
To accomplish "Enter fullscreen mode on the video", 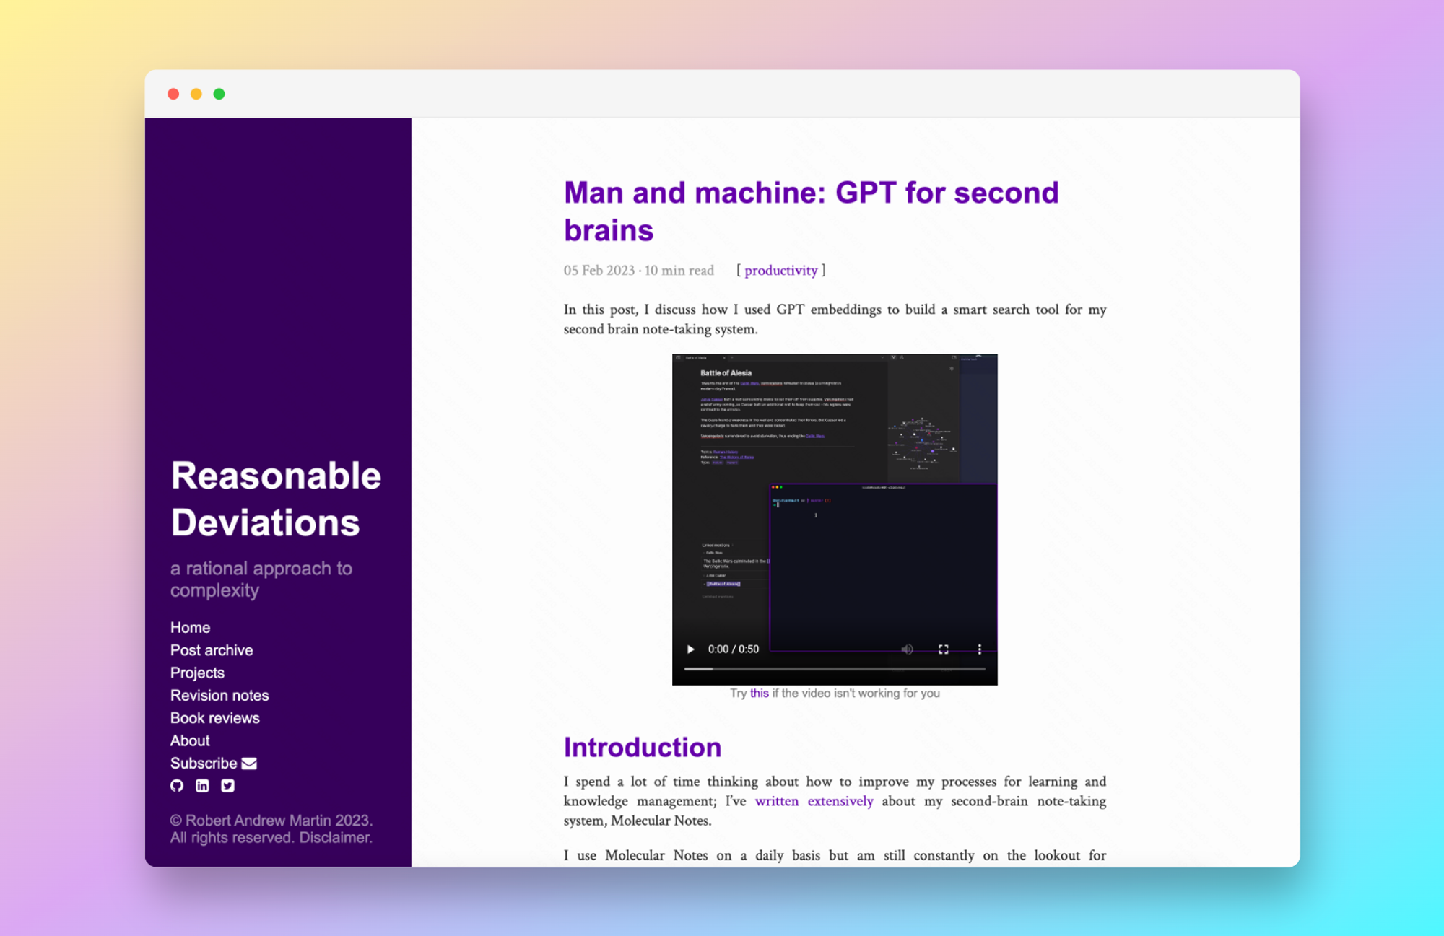I will point(944,649).
